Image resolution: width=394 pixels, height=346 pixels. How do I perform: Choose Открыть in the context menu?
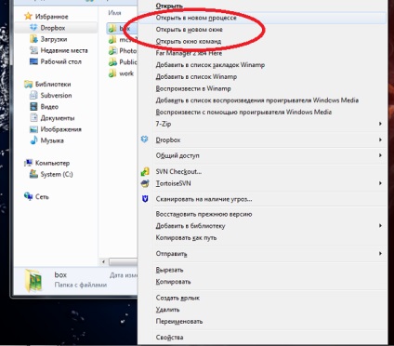(263, 6)
